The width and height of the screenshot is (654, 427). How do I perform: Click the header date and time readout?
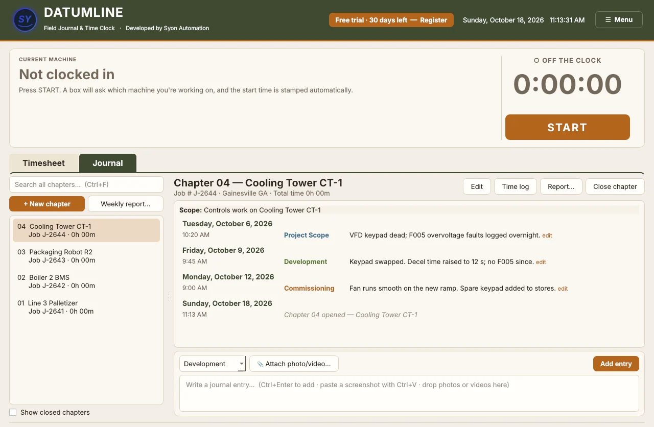pyautogui.click(x=524, y=20)
